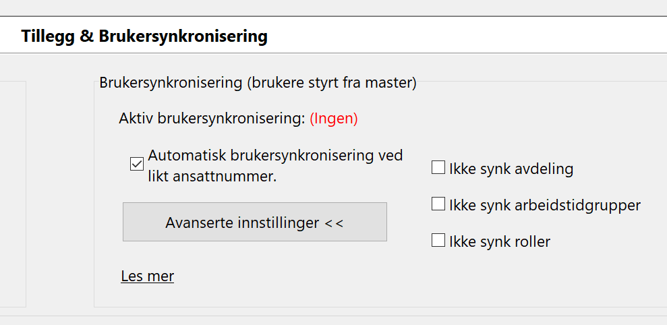Click the Ikke synk arbeidstidgrupper label text
667x325 pixels.
coord(545,205)
